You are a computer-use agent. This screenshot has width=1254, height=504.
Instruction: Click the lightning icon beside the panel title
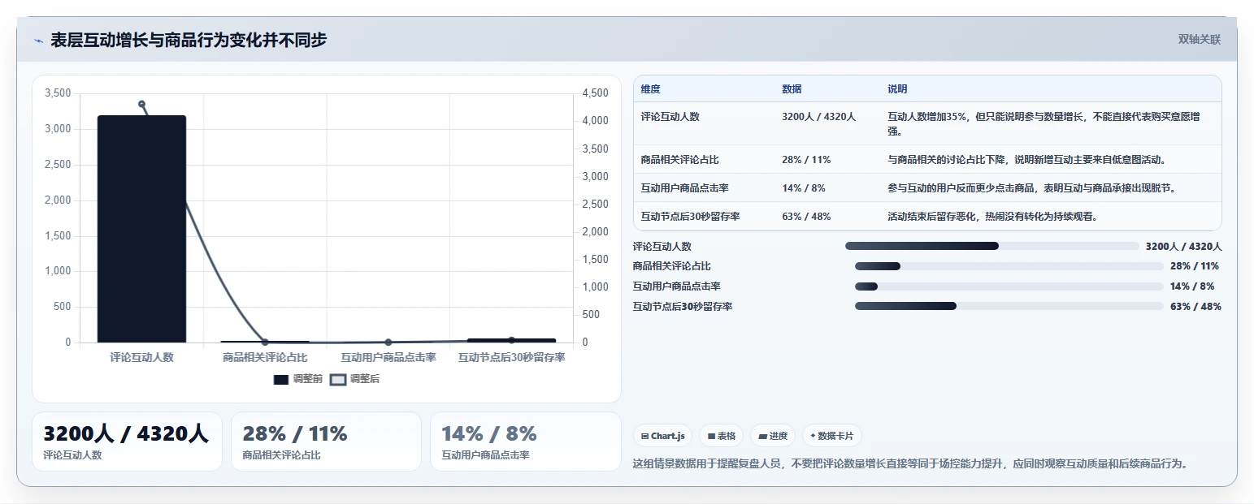click(x=38, y=41)
